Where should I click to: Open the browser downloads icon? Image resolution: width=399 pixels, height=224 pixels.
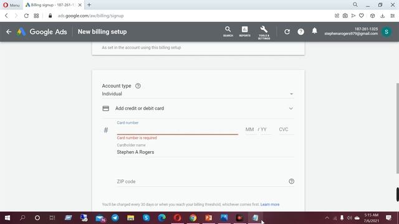click(382, 16)
